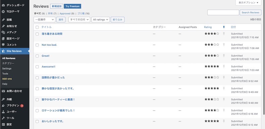The height and width of the screenshot is (129, 265).
Task: Pin the Awesome!! review
Action: point(224,67)
